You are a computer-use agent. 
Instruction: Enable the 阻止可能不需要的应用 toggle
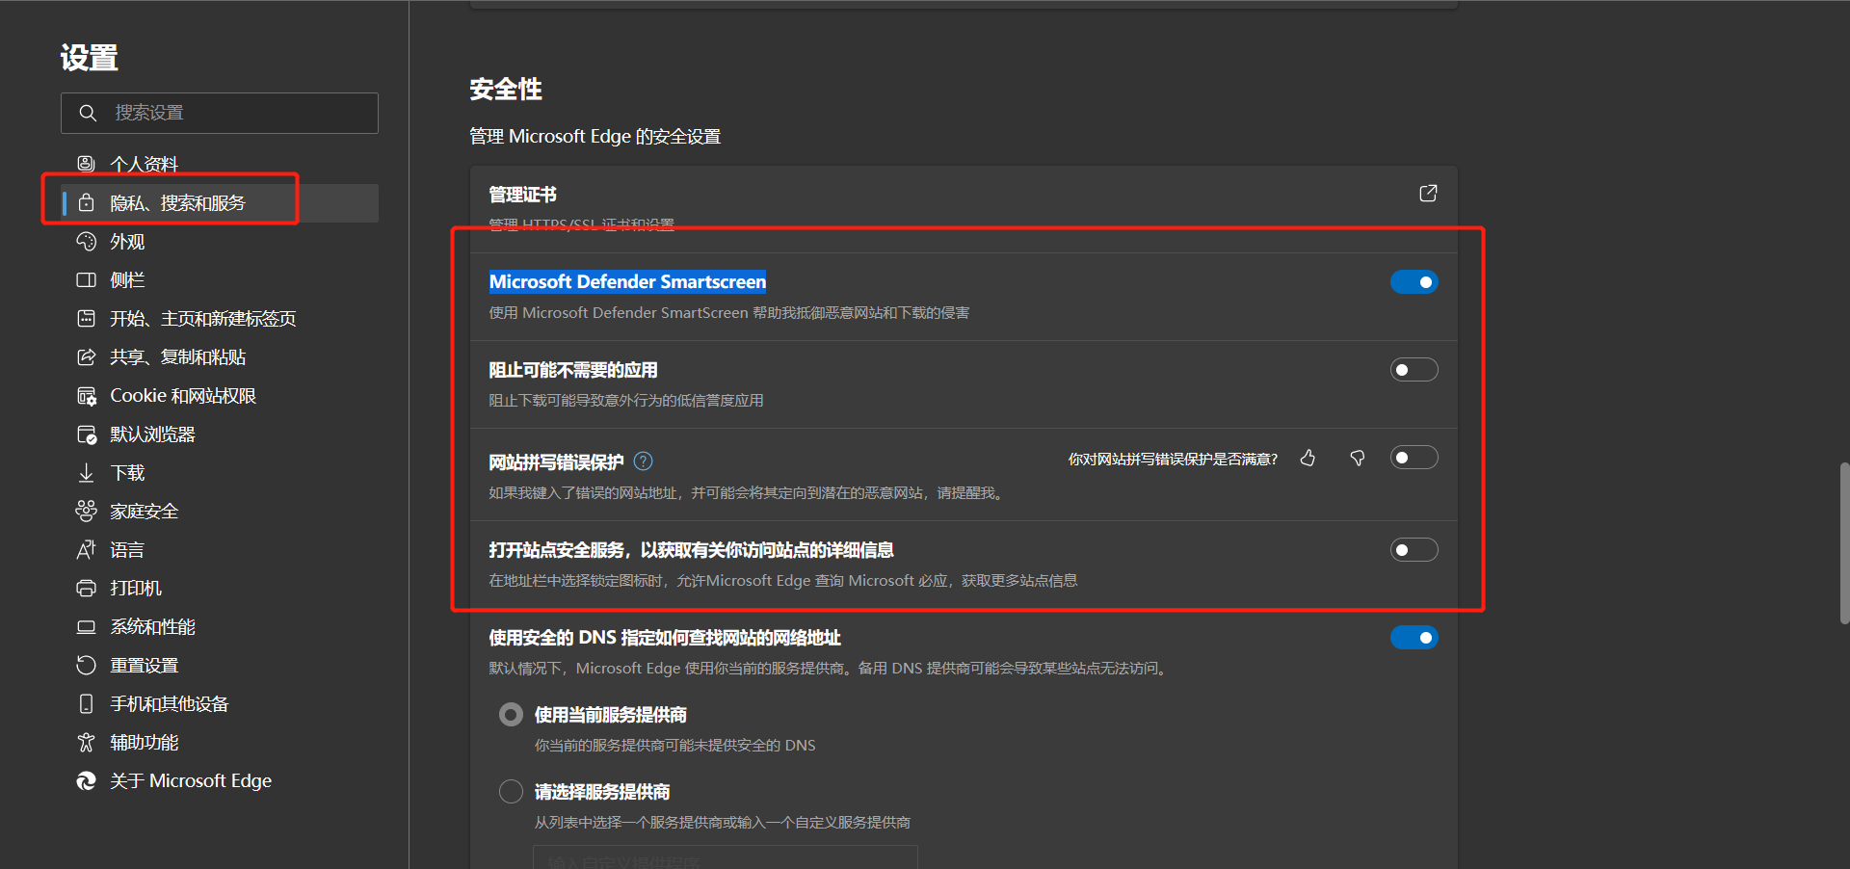coord(1414,370)
